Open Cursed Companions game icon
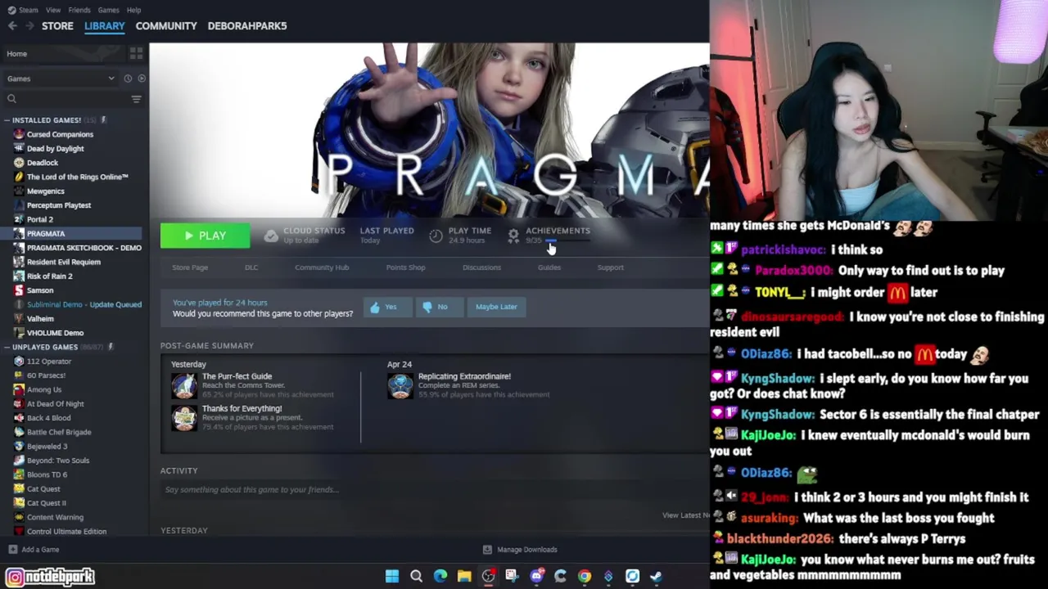1048x589 pixels. click(x=18, y=134)
